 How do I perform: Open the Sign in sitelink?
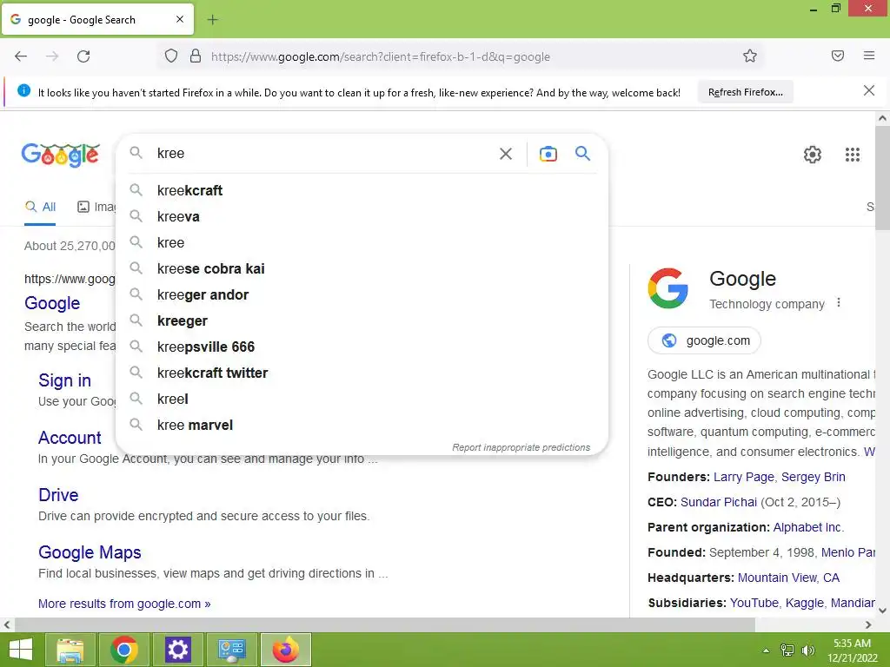click(x=64, y=380)
